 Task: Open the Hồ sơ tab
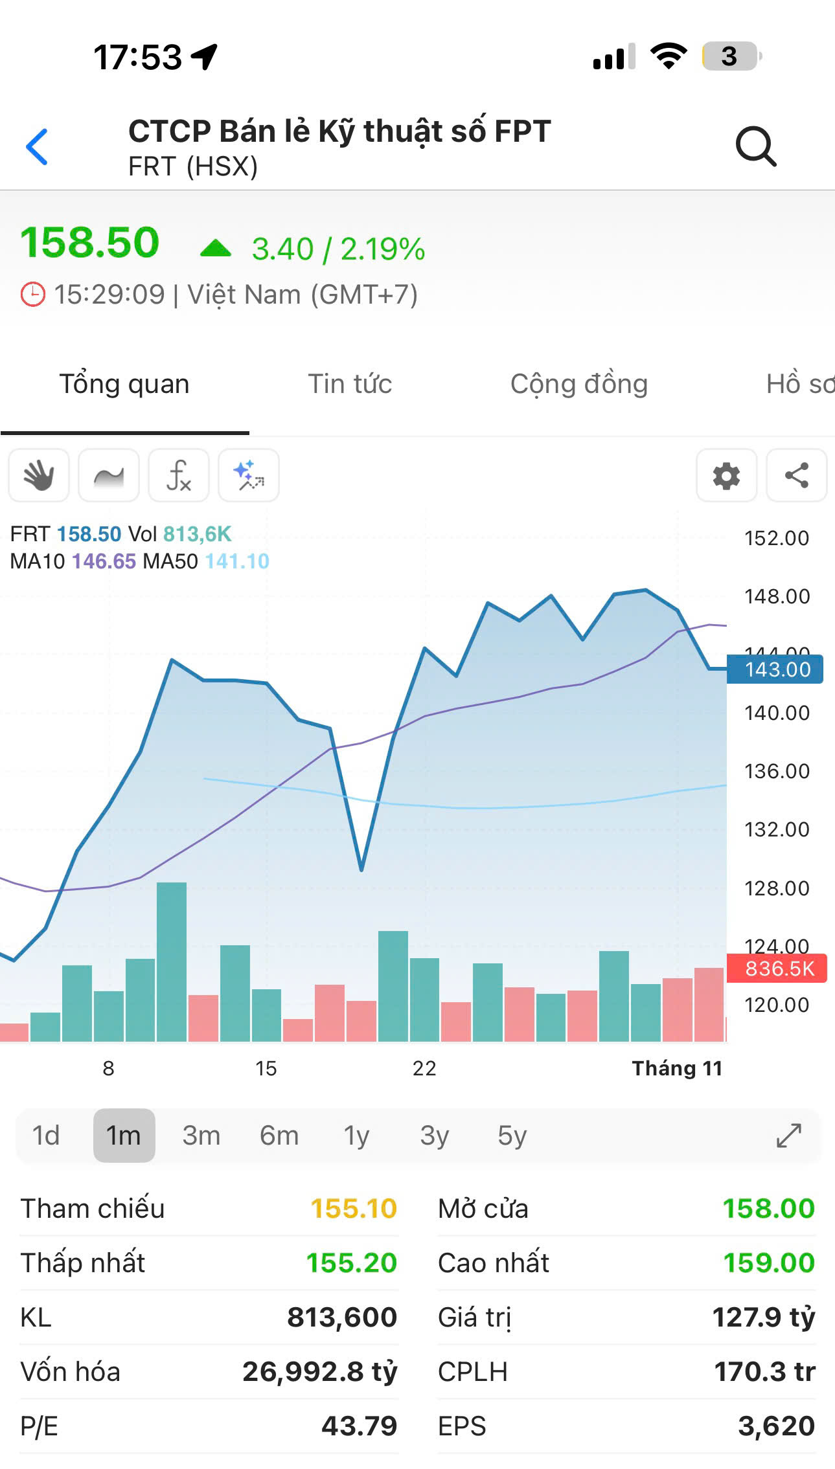800,384
